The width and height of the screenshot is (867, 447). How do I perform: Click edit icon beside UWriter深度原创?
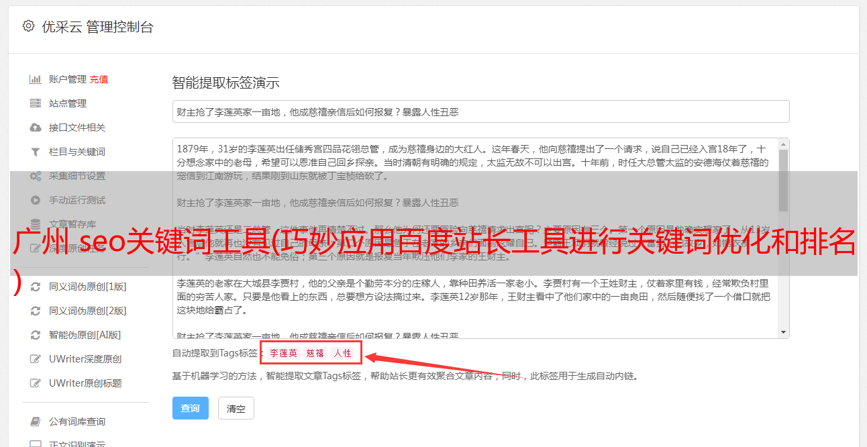pyautogui.click(x=36, y=359)
